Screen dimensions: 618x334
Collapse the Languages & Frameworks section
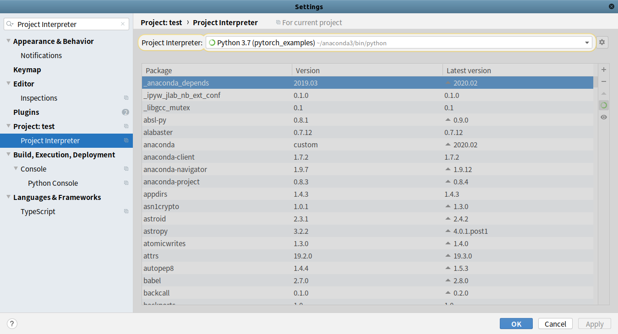point(8,197)
